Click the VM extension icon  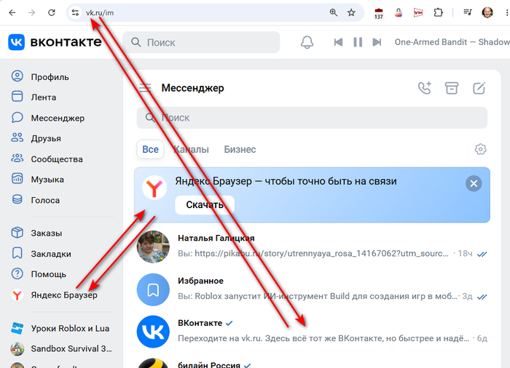[418, 12]
